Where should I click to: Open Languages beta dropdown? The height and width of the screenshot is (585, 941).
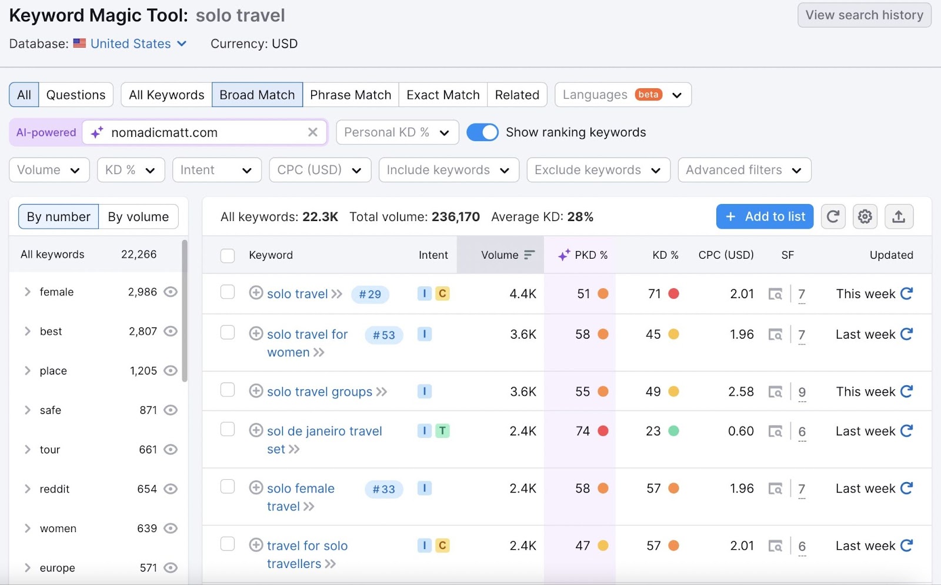(623, 95)
